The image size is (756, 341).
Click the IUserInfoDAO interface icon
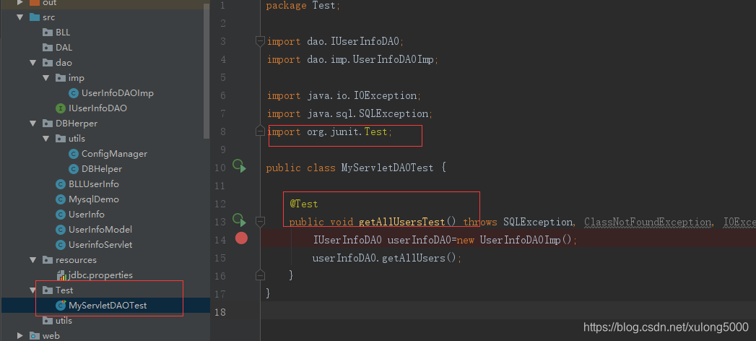(x=61, y=108)
